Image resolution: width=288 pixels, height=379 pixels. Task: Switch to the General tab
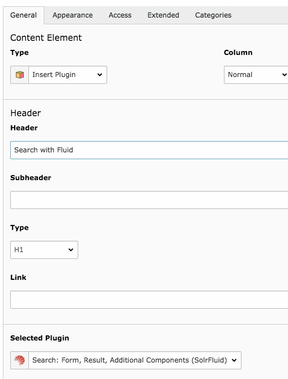click(x=23, y=15)
